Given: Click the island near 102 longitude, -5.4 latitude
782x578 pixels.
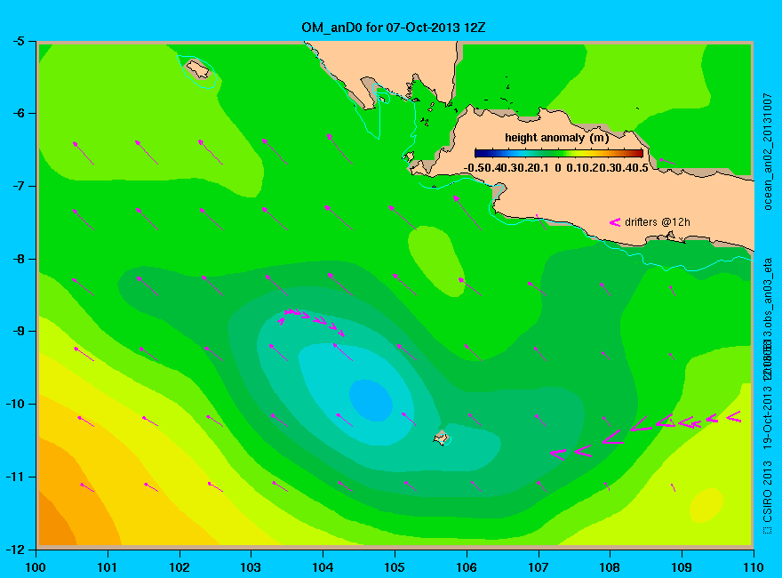Looking at the screenshot, I should click(198, 68).
